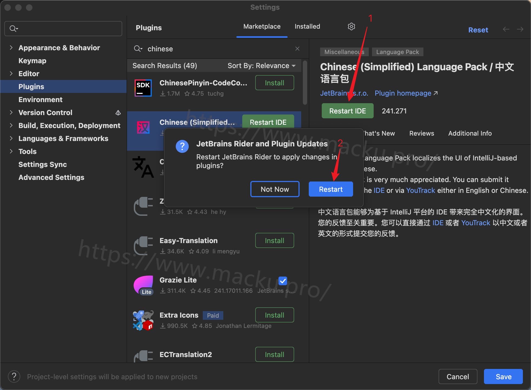This screenshot has height=390, width=531.
Task: Expand Languages & Frameworks group
Action: [11, 138]
